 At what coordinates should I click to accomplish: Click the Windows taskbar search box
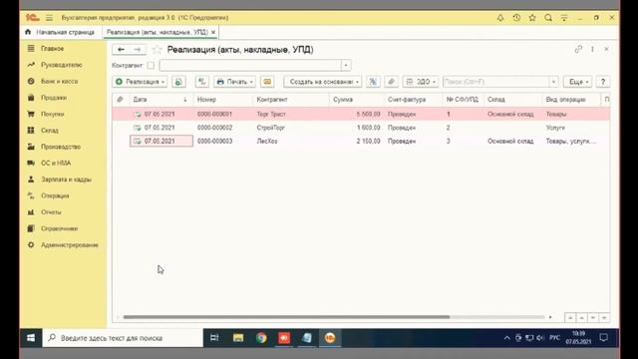tap(123, 338)
